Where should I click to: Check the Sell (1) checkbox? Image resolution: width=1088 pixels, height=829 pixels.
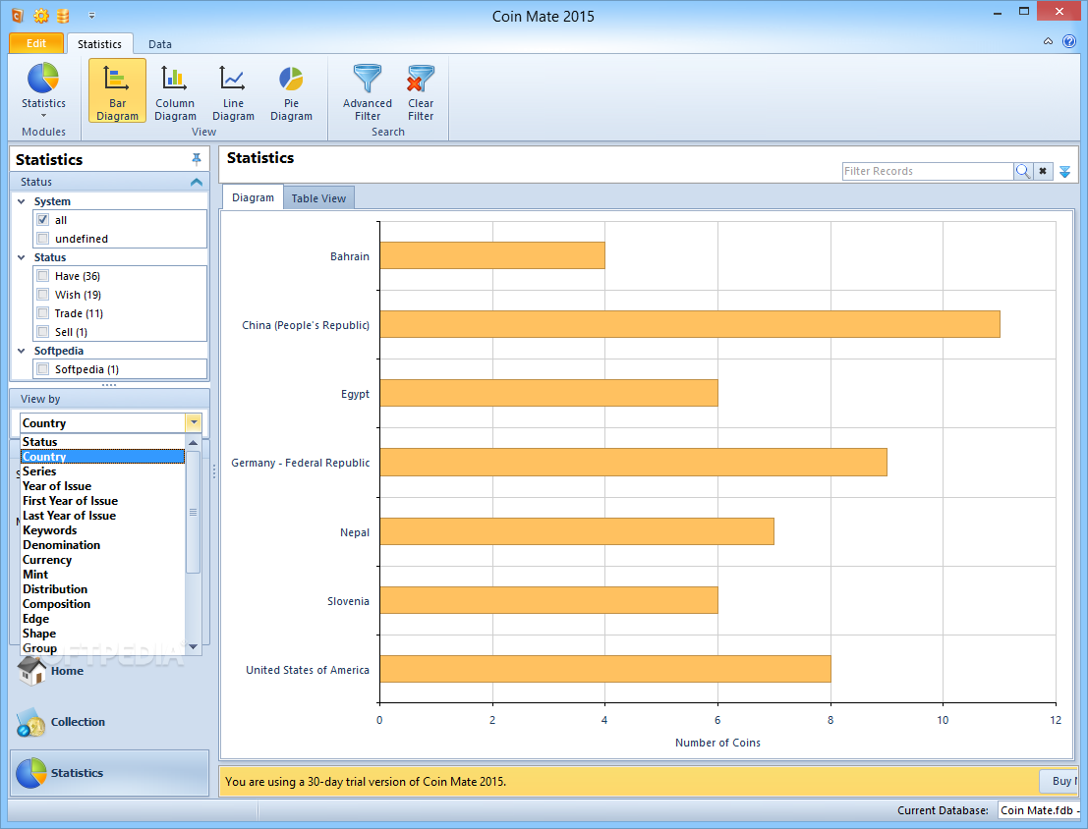click(x=43, y=332)
